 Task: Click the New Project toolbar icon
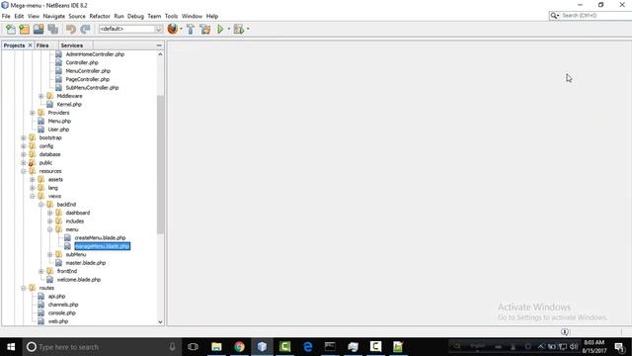25,29
